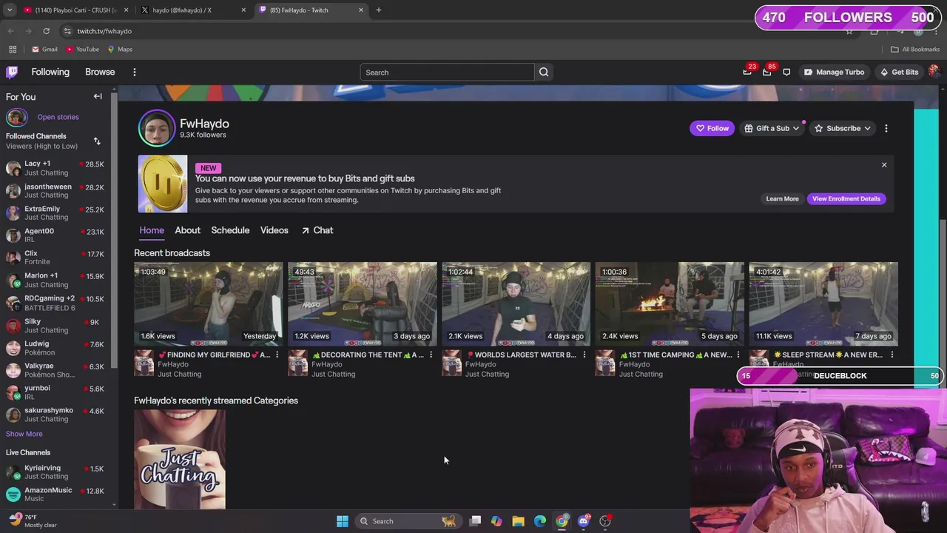947x533 pixels.
Task: Click FwHaydo profile avatar
Action: 156,128
